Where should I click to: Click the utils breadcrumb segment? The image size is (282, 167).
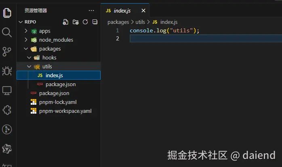pos(140,22)
